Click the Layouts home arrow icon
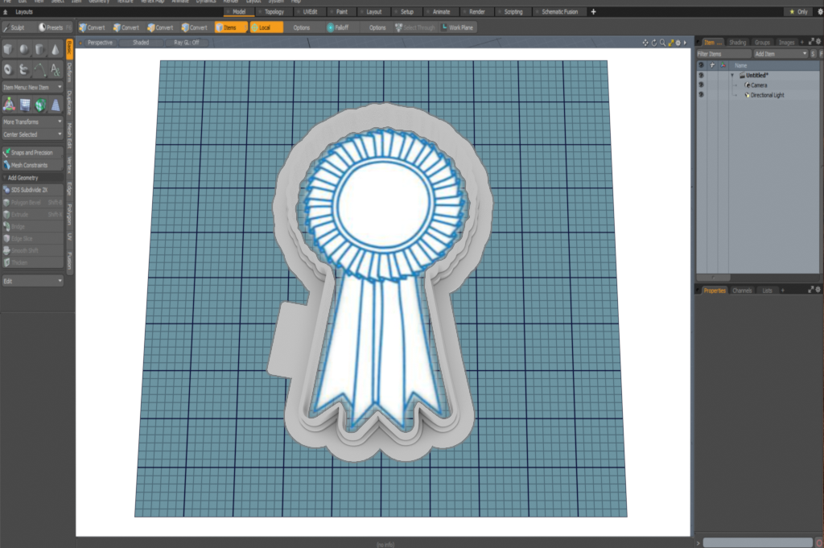The image size is (824, 548). pyautogui.click(x=6, y=11)
